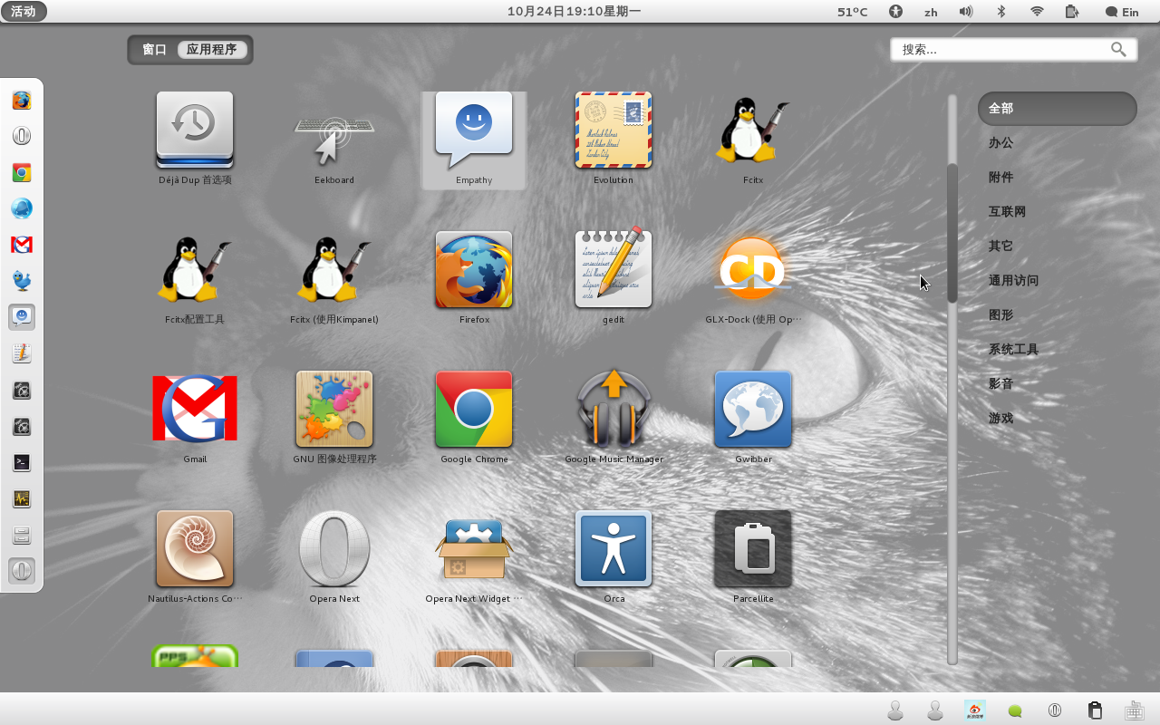Open Sina Weibo icon in message tray

click(975, 710)
